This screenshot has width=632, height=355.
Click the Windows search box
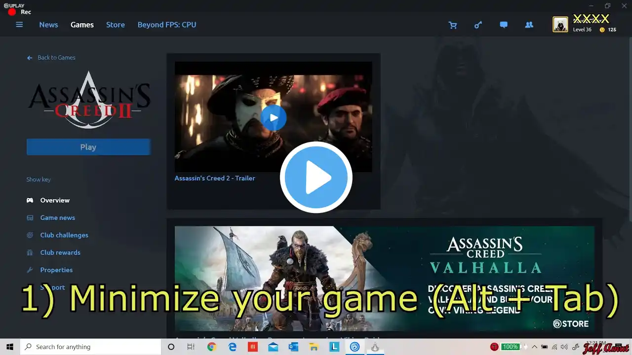click(91, 347)
